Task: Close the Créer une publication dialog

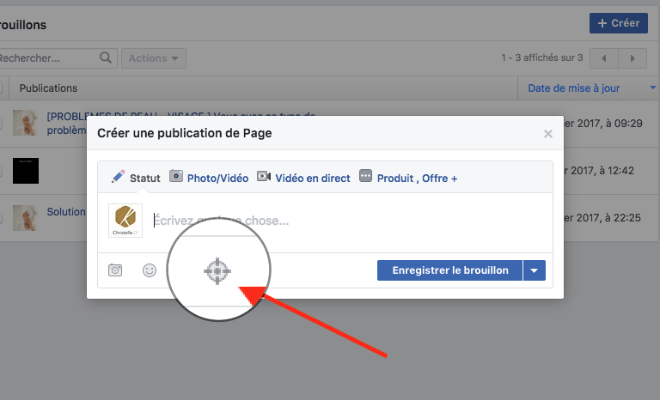Action: click(548, 134)
